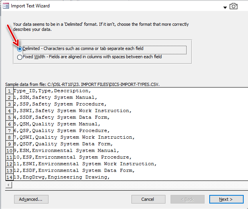Open the Advanced... settings button
This screenshot has height=209, width=248.
(31, 199)
